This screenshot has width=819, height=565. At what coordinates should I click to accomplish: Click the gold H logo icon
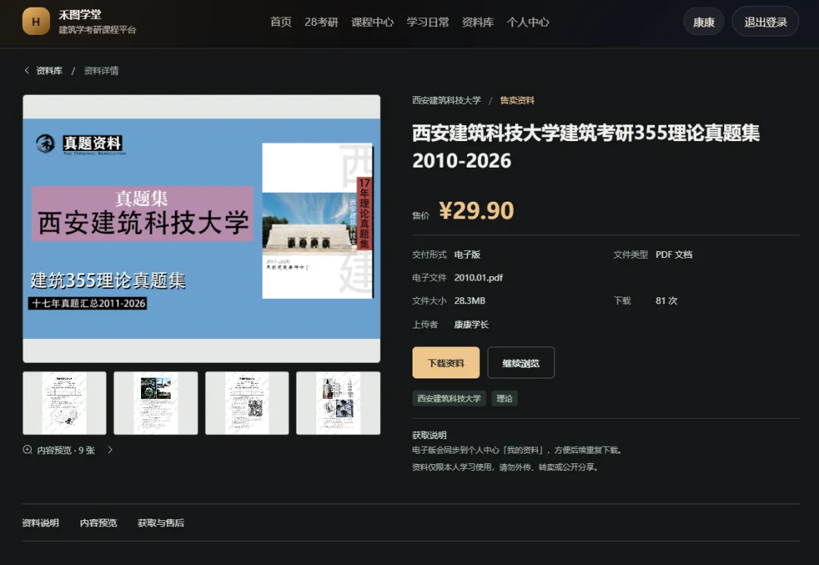pyautogui.click(x=36, y=21)
